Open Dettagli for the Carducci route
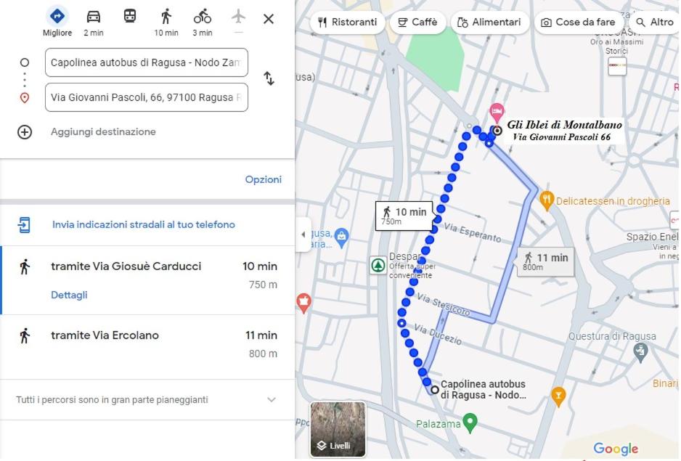Image resolution: width=681 pixels, height=461 pixels. (x=69, y=295)
